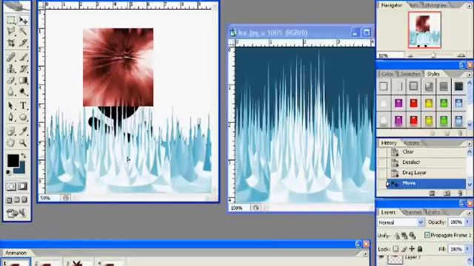474x266 pixels.
Task: Toggle Lock image pixels brush icon
Action: tap(404, 249)
